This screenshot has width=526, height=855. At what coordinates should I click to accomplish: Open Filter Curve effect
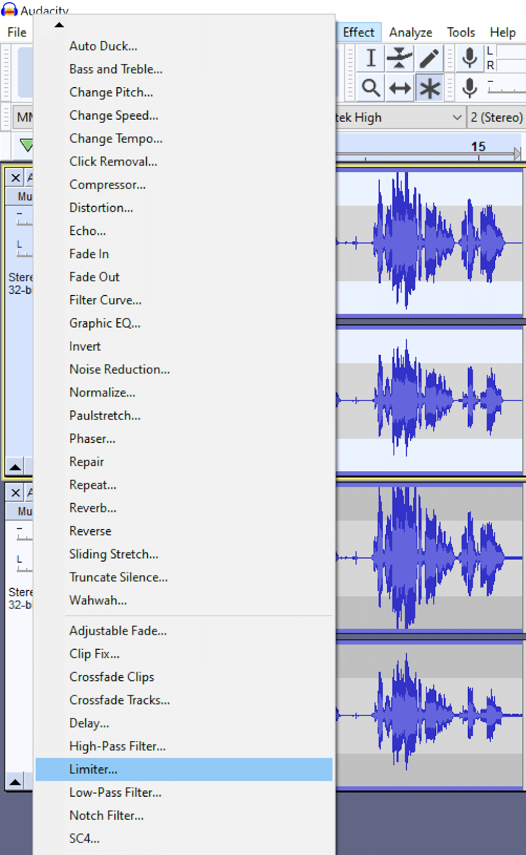point(184,300)
